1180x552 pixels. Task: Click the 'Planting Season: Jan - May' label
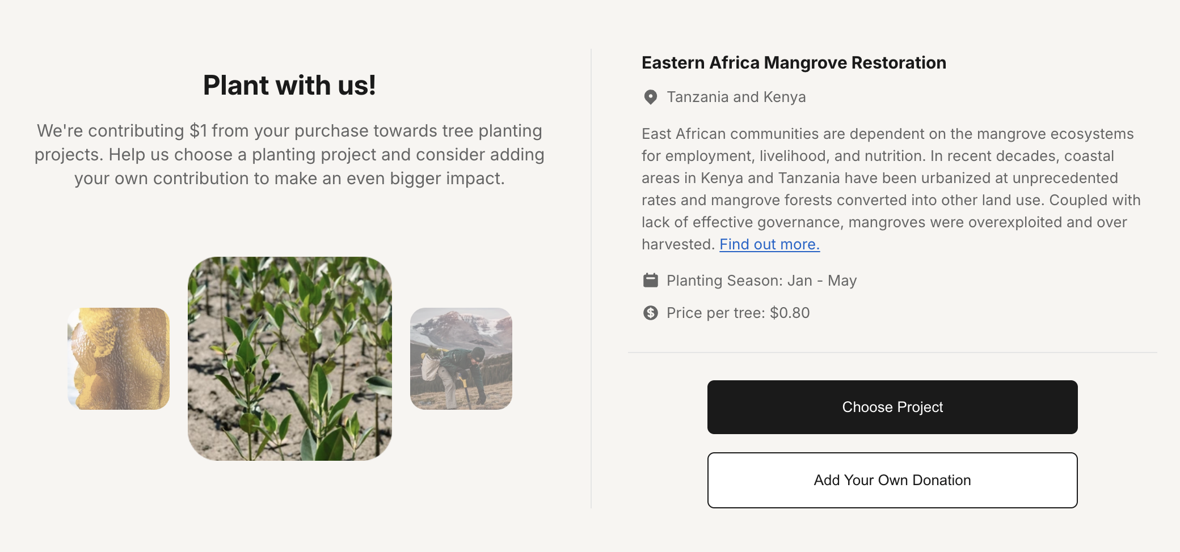(x=761, y=281)
